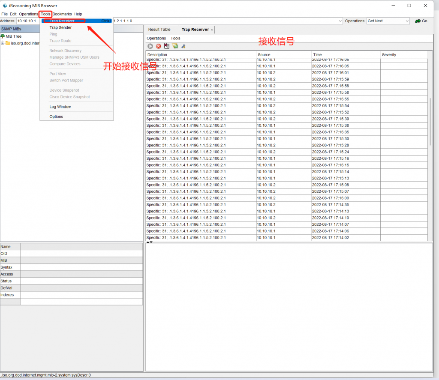Open trap receiver settings wrench icon

[183, 46]
